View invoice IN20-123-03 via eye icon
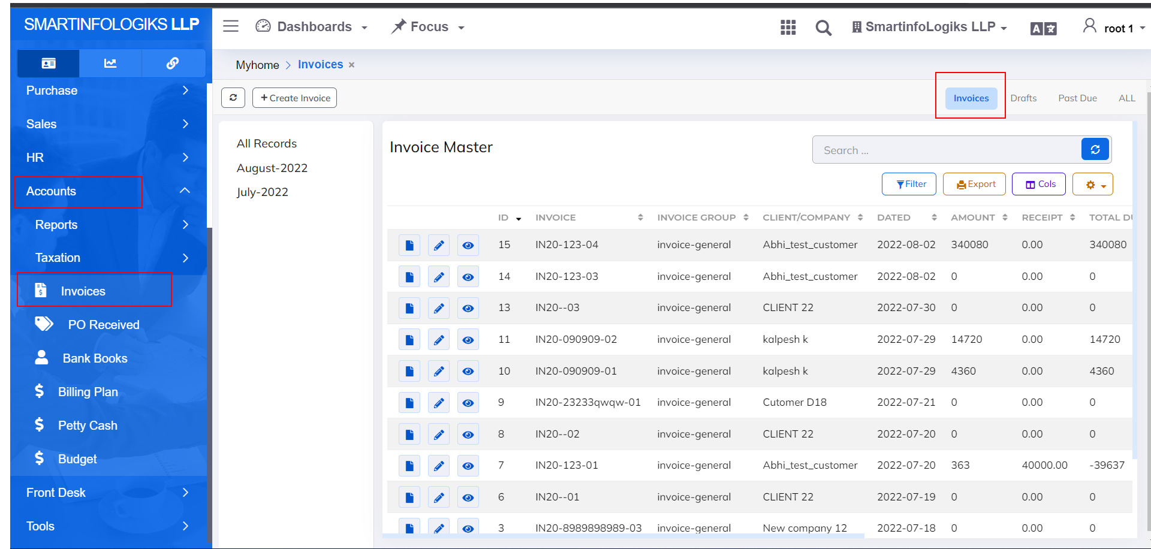 pyautogui.click(x=468, y=277)
